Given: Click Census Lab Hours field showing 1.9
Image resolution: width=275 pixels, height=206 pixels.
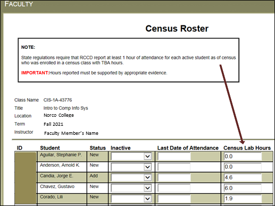Looking at the screenshot, I should point(243,199).
